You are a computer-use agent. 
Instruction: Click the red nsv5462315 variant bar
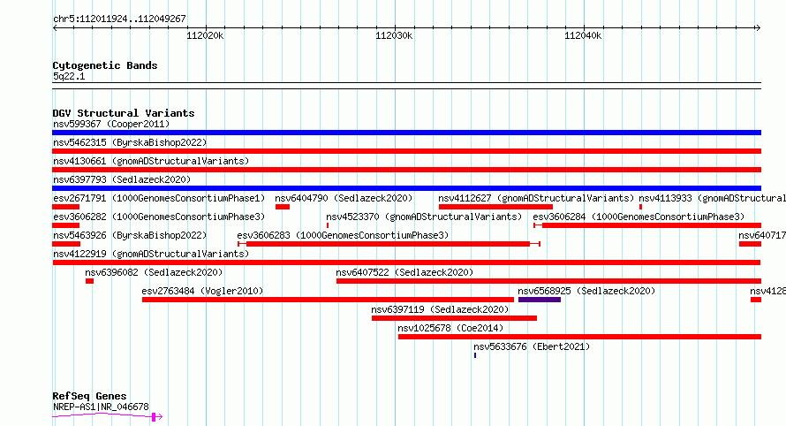coord(406,151)
